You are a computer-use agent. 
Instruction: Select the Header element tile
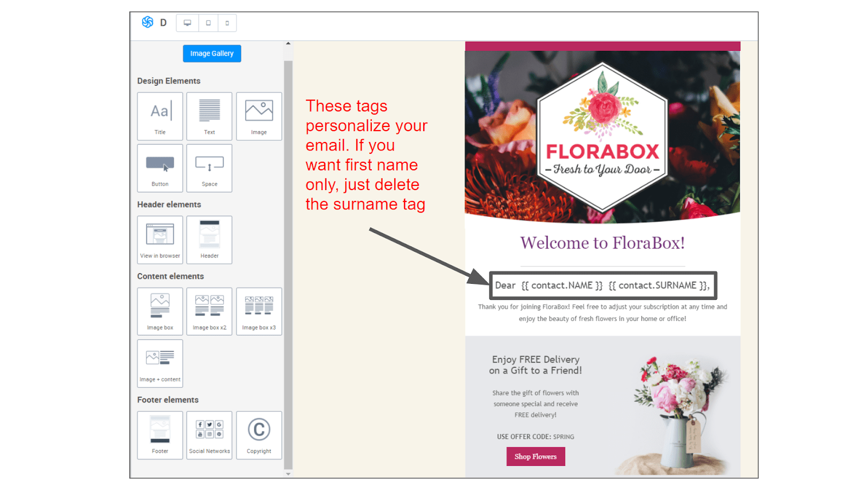tap(209, 240)
